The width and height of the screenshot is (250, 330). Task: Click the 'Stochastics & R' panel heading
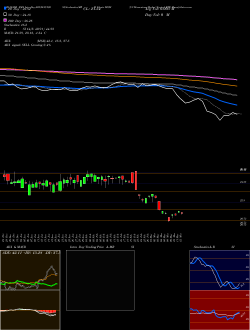tap(204, 247)
